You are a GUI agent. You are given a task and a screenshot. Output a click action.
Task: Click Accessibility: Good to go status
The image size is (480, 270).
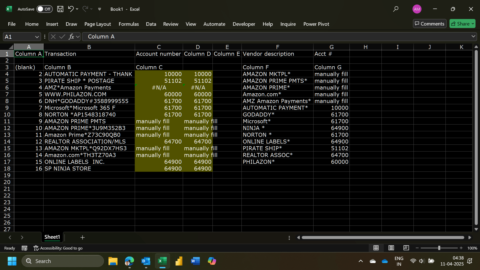(x=58, y=248)
